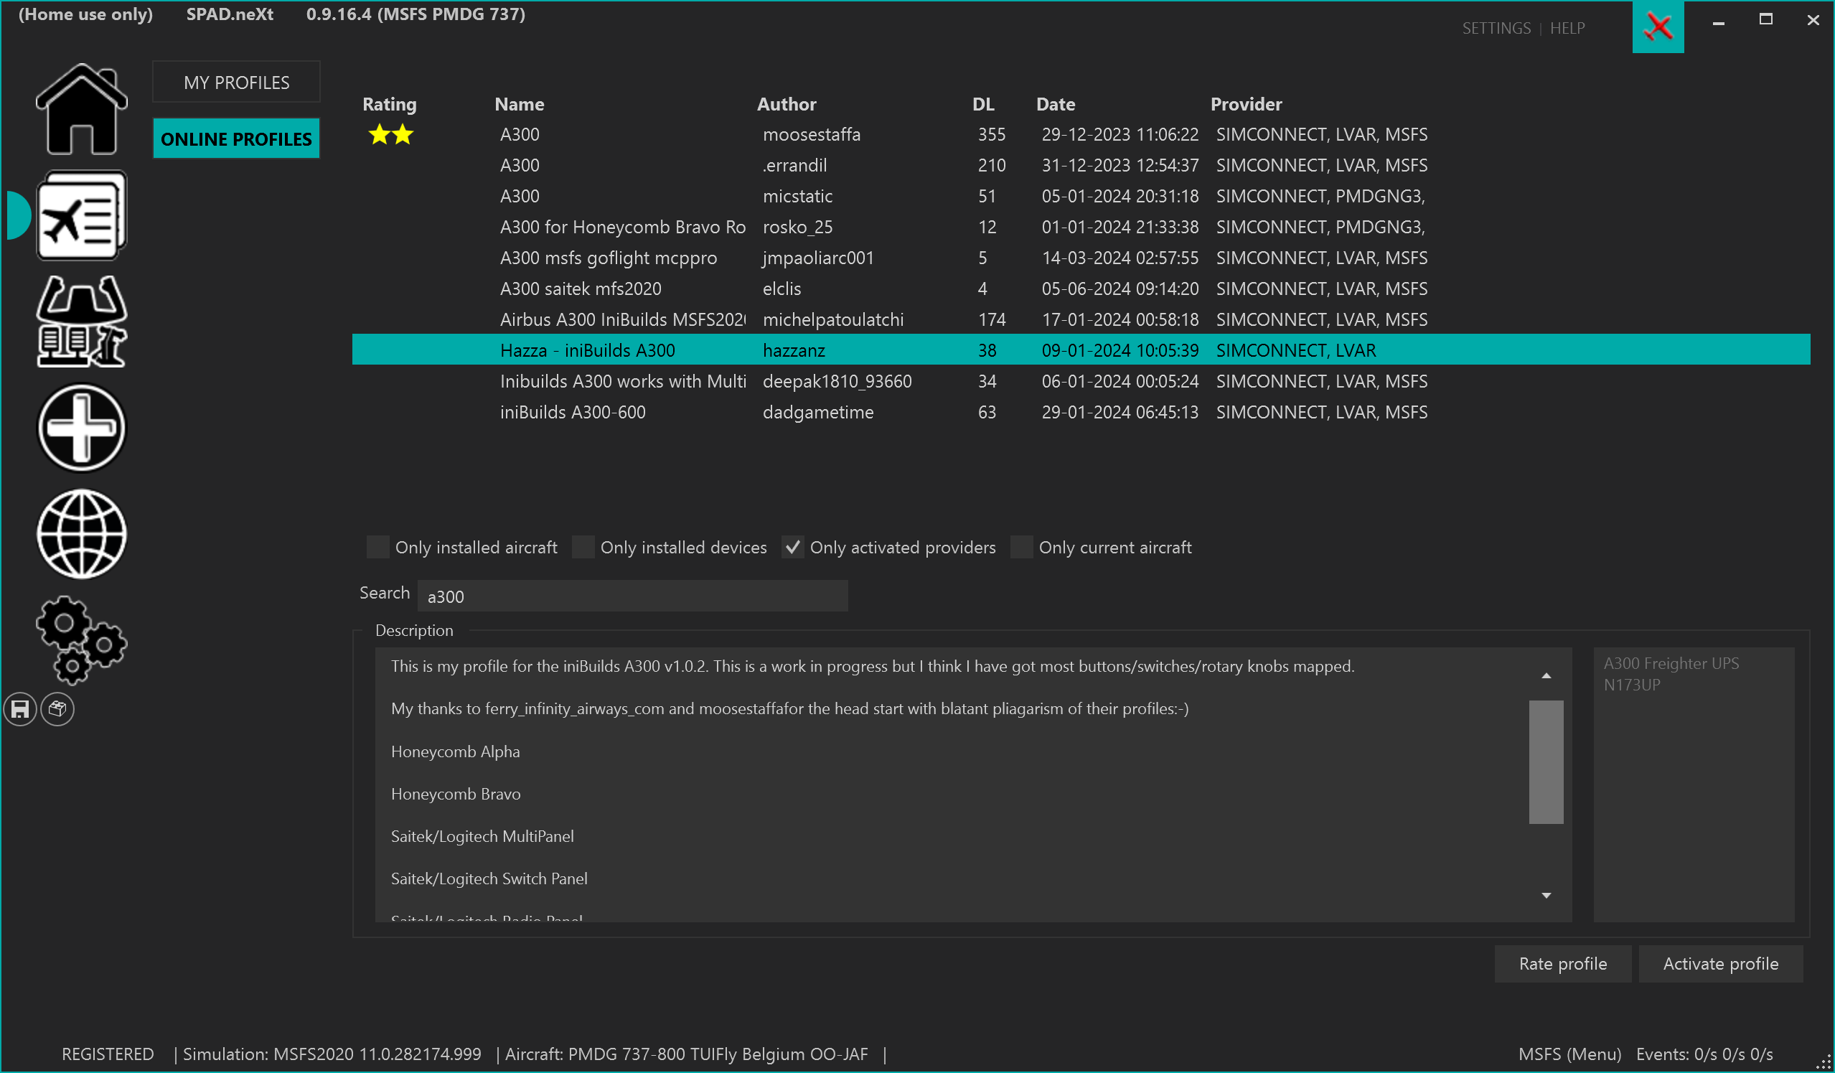
Task: Enable Only installed aircraft checkbox
Action: [378, 547]
